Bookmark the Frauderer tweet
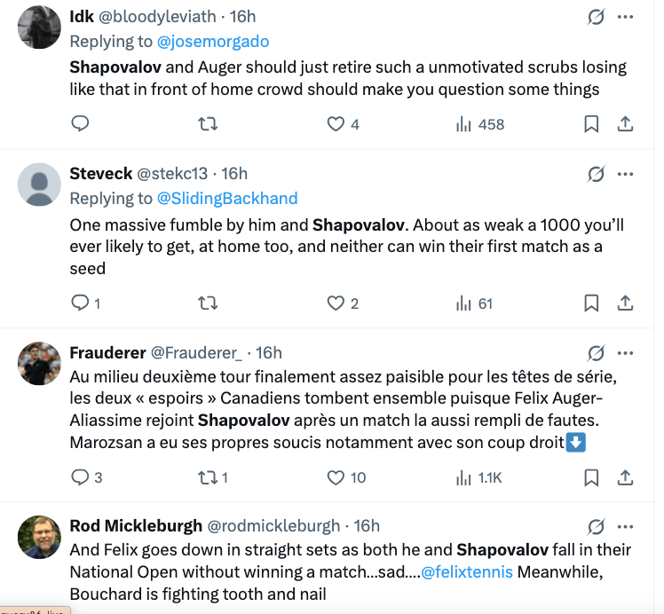Screen dimensions: 664x614 (x=591, y=477)
